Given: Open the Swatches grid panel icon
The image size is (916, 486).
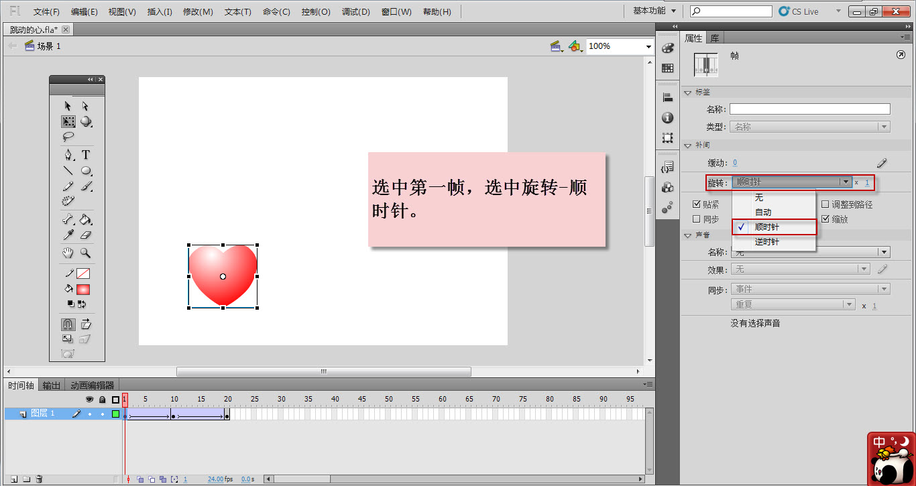Looking at the screenshot, I should pyautogui.click(x=667, y=68).
